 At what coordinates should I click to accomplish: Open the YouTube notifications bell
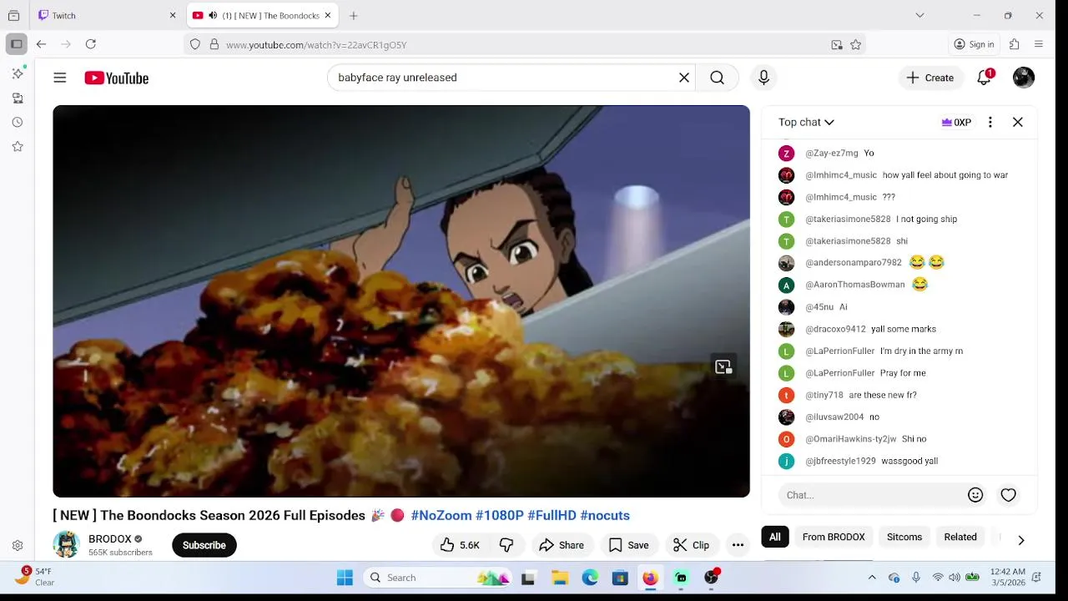985,78
